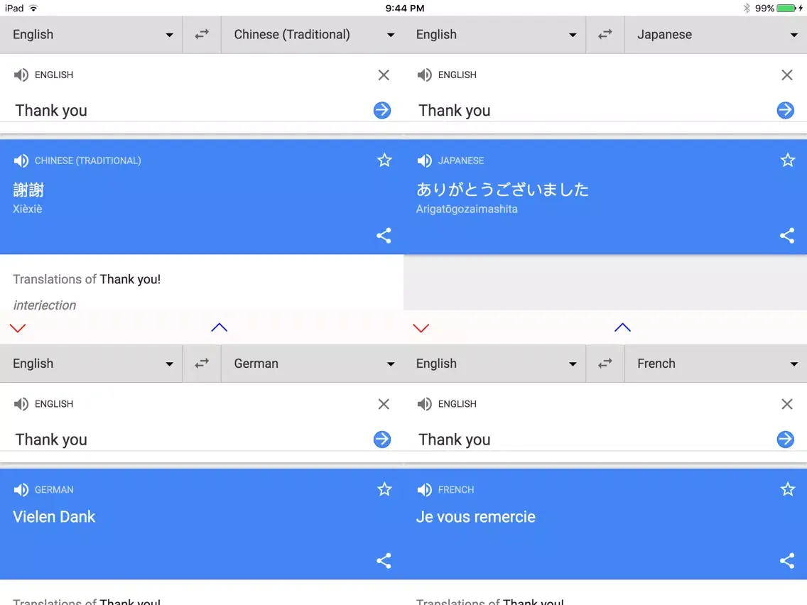The image size is (807, 605).
Task: Tap the battery indicator in status bar
Action: pyautogui.click(x=786, y=9)
